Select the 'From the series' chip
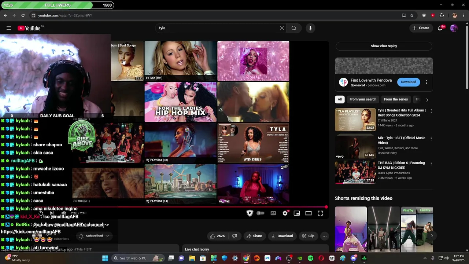The image size is (469, 264). [396, 99]
